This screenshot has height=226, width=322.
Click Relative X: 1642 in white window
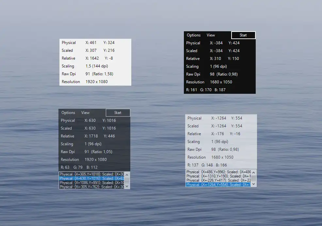coord(92,58)
